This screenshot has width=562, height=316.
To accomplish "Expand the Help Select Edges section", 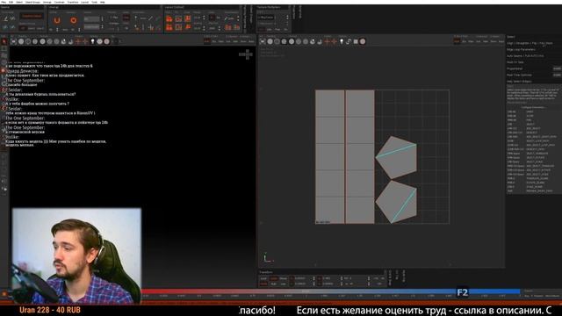I will click(519, 82).
